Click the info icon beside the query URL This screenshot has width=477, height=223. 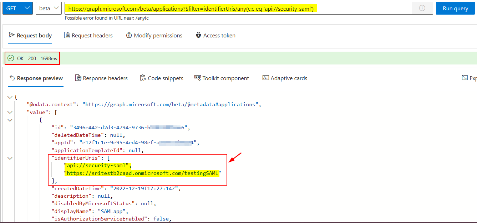click(422, 8)
